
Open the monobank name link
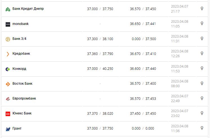(x=21, y=24)
